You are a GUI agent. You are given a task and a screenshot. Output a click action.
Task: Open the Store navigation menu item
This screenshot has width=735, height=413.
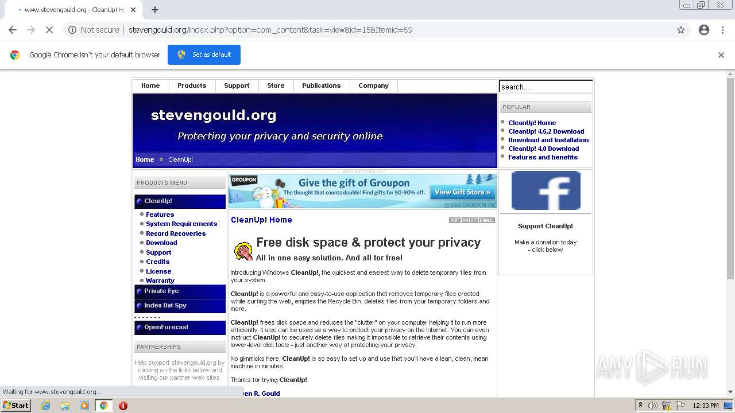point(276,85)
